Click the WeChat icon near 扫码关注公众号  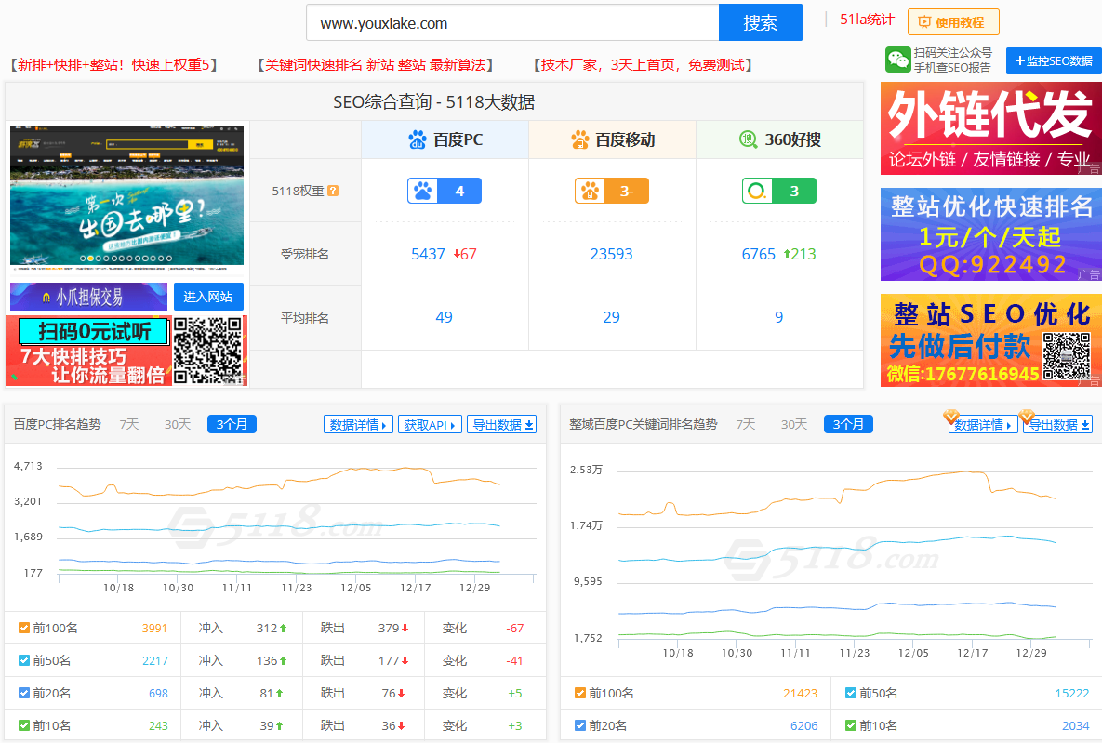pos(897,60)
